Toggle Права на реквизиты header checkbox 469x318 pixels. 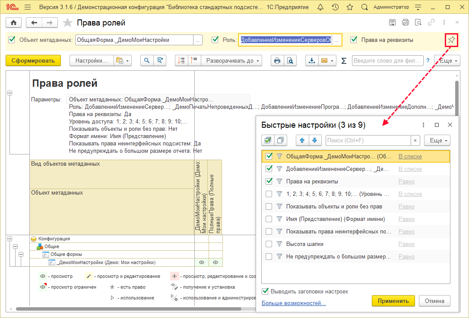point(354,40)
